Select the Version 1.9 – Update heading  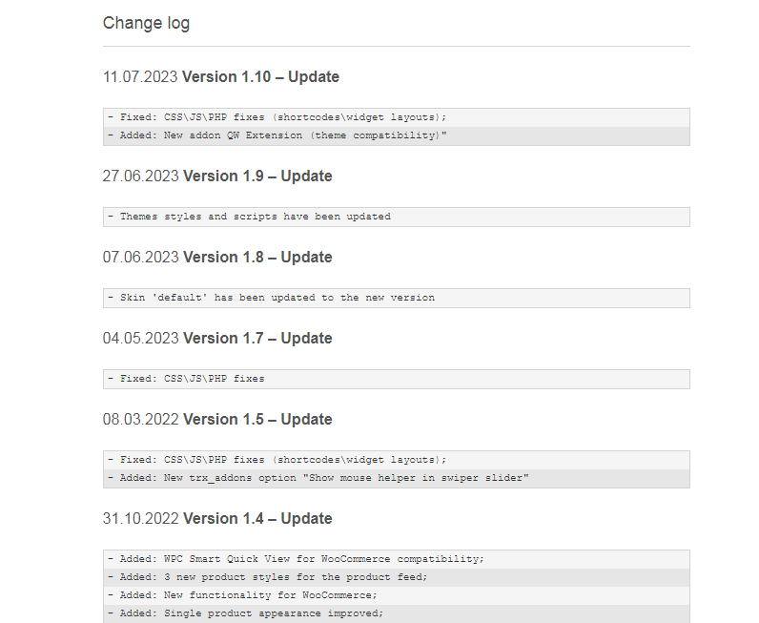258,177
